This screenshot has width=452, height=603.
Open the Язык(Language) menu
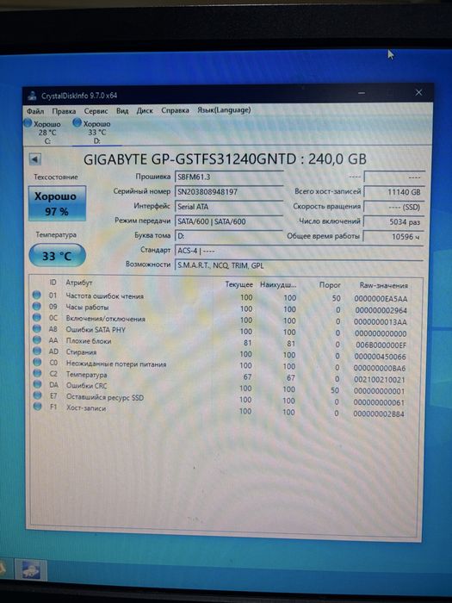[224, 110]
